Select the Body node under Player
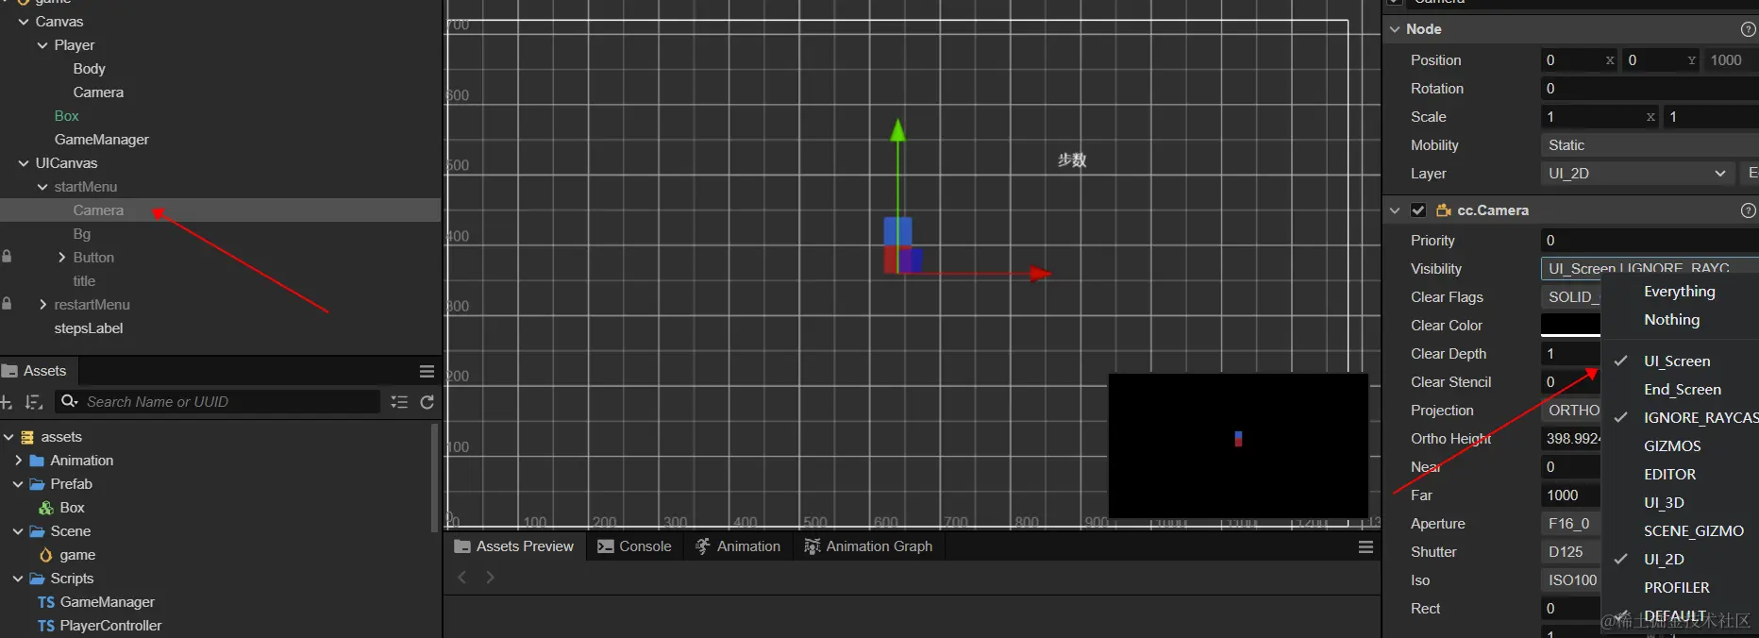The height and width of the screenshot is (638, 1759). click(89, 69)
